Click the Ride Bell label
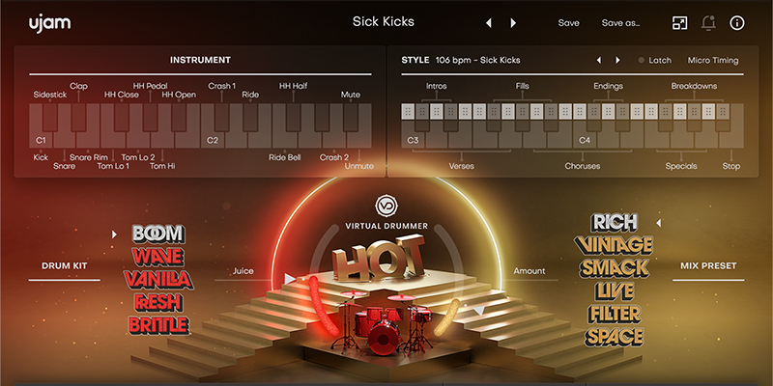The image size is (773, 386). click(x=284, y=157)
